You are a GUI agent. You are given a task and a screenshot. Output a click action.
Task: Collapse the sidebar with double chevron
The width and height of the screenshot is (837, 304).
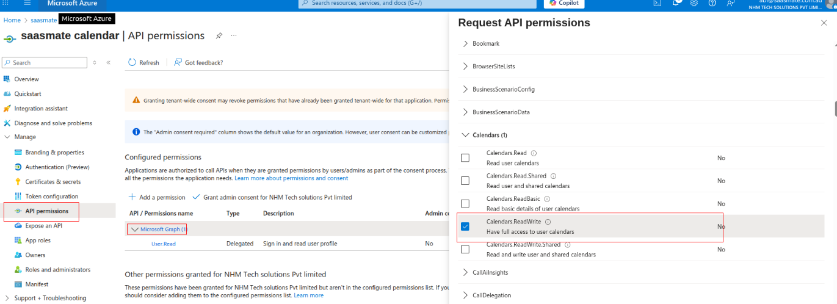click(x=108, y=62)
